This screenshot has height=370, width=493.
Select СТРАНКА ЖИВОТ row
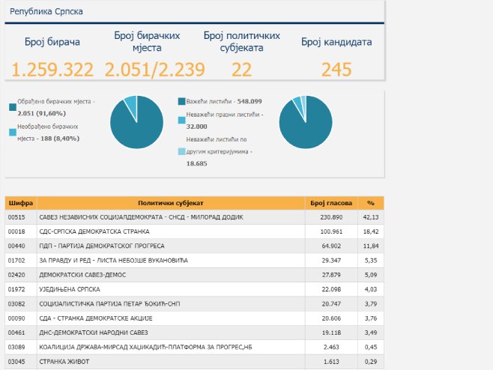coord(194,362)
